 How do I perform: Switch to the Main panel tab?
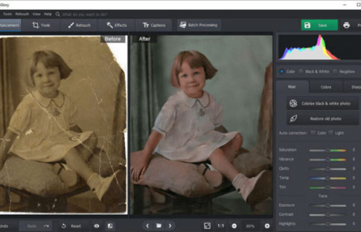tap(292, 87)
